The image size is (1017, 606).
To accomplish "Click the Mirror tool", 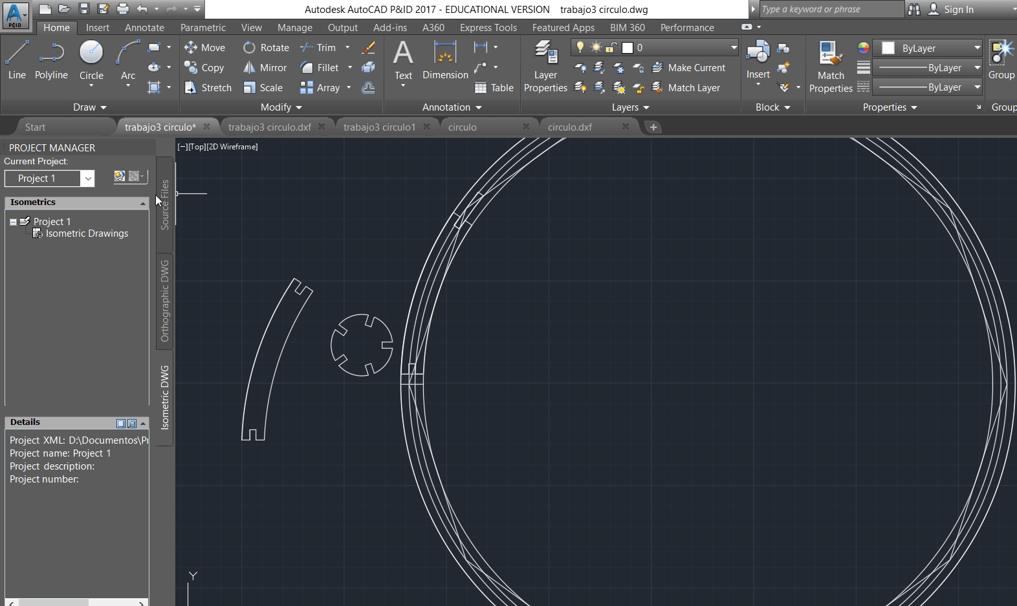I will [x=265, y=67].
